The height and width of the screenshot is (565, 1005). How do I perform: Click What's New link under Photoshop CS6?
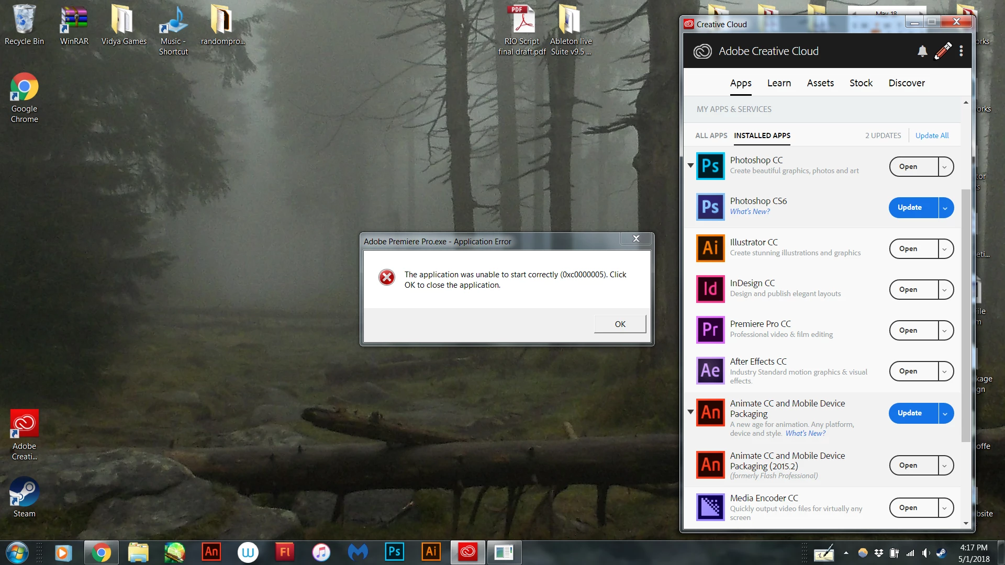click(x=750, y=211)
